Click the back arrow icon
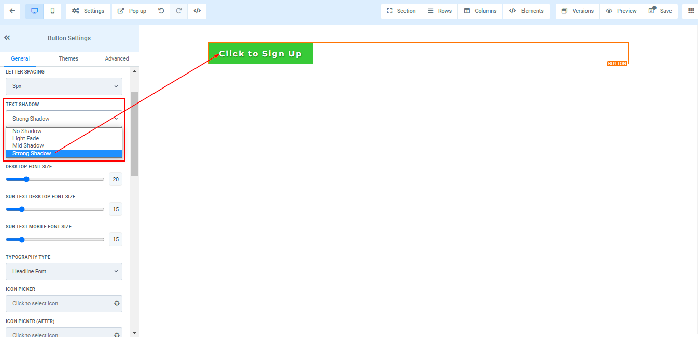The image size is (698, 337). (x=12, y=11)
